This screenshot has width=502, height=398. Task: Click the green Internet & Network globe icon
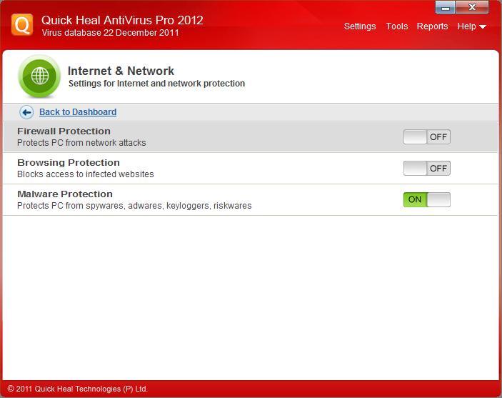coord(39,76)
